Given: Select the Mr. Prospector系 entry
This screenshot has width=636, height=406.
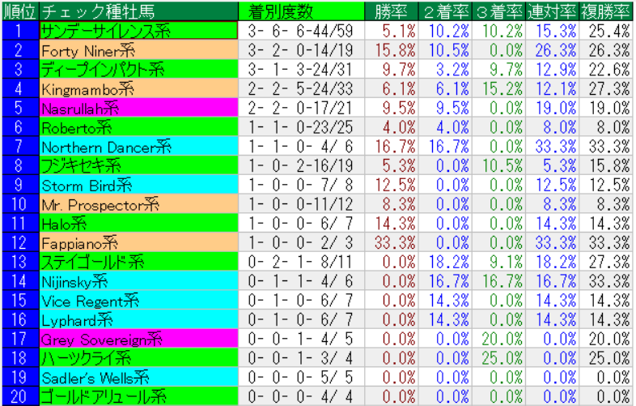Looking at the screenshot, I should click(x=138, y=203).
